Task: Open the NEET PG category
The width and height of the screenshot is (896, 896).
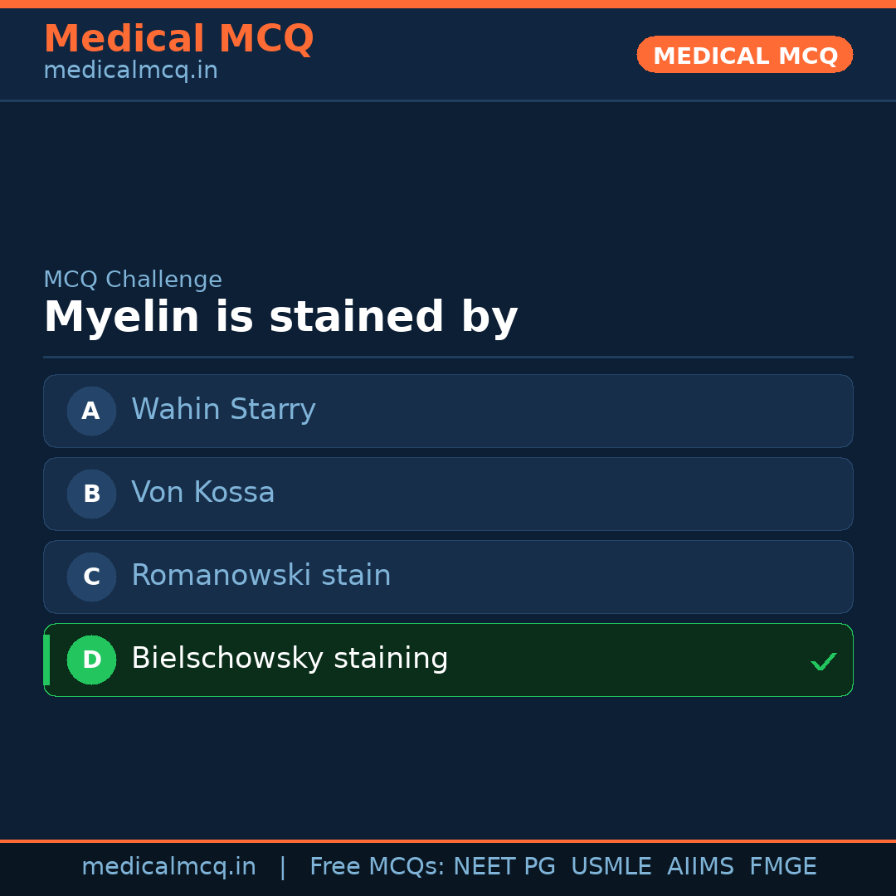Action: [x=504, y=865]
